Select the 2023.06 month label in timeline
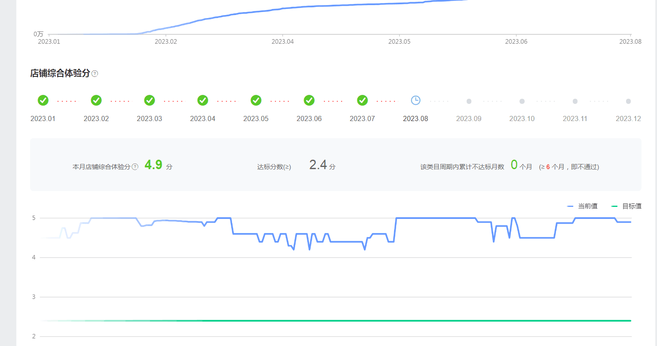The image size is (657, 346). pyautogui.click(x=309, y=118)
